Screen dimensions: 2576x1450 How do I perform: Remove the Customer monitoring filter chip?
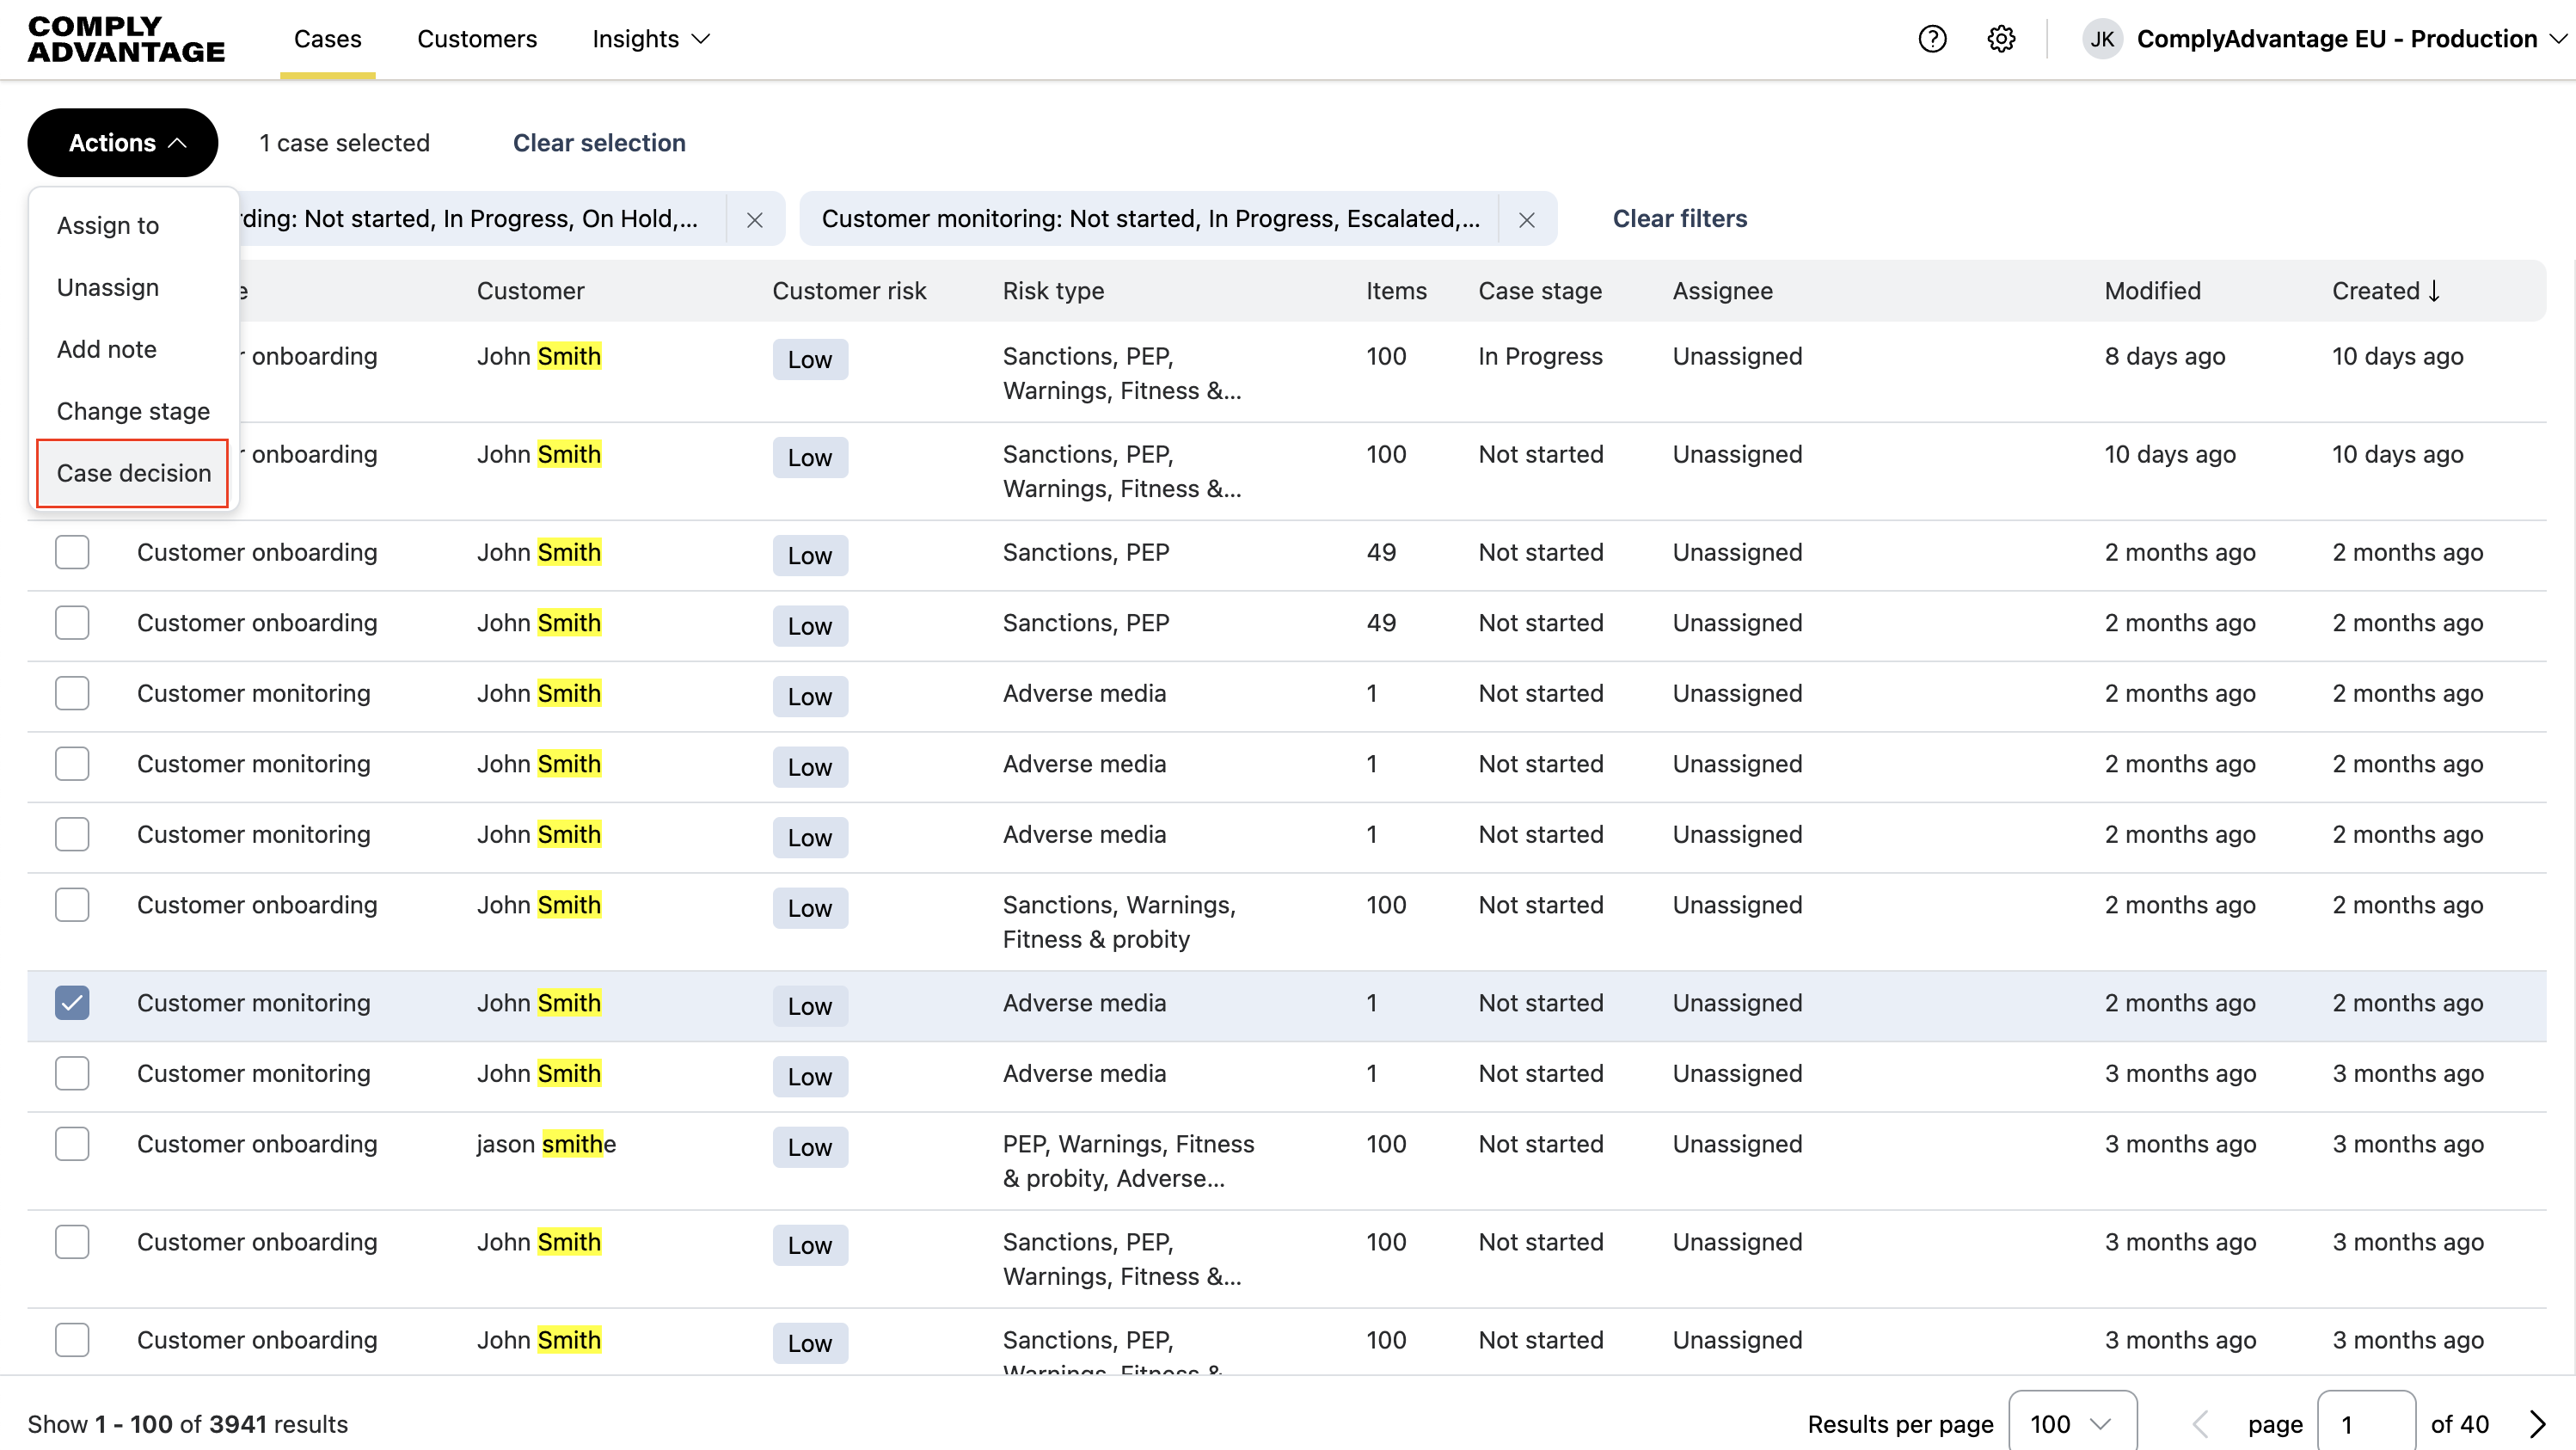[1526, 219]
